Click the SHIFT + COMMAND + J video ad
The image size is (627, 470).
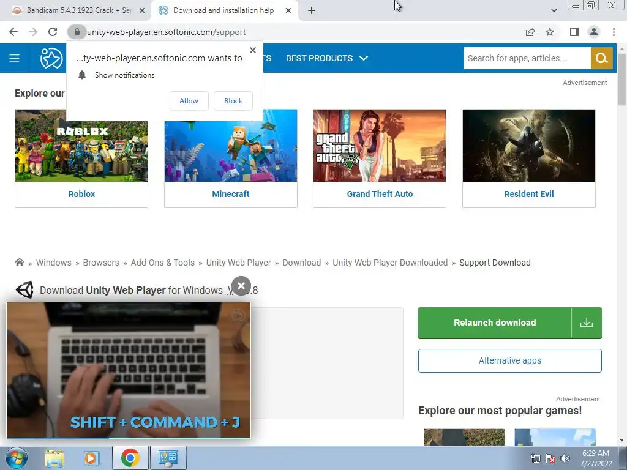pos(129,370)
